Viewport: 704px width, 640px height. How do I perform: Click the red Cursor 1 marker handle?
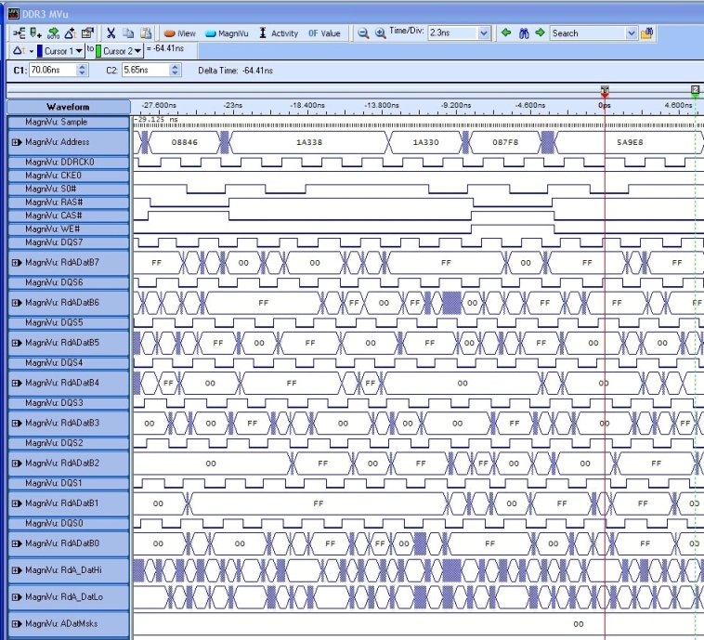point(605,90)
